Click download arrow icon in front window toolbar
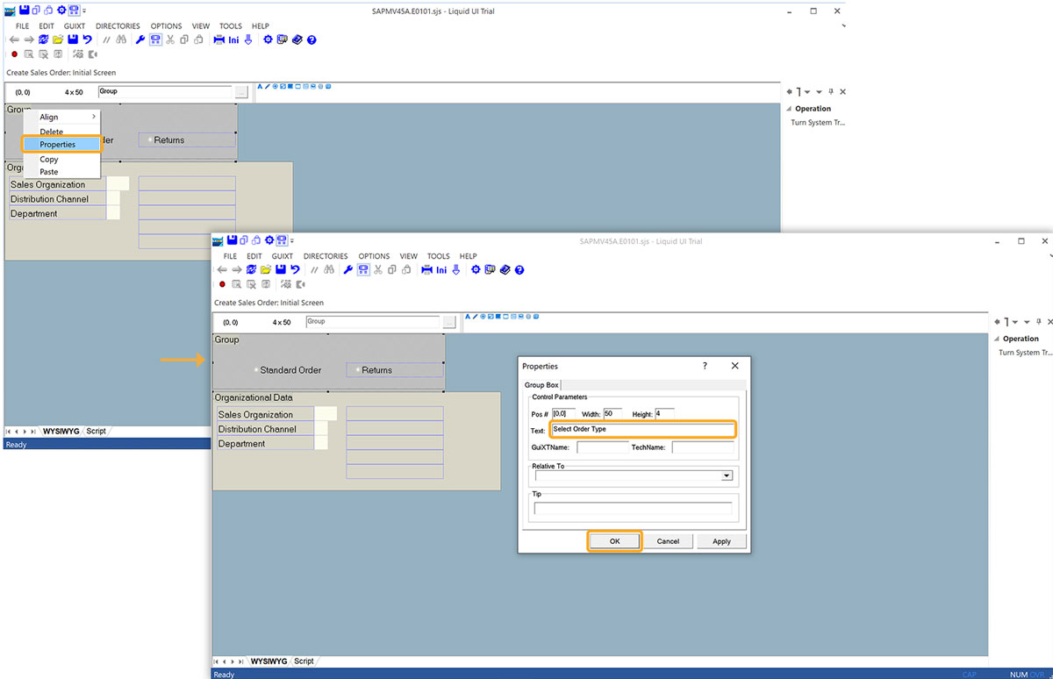Viewport: 1053px width, 679px height. click(x=456, y=270)
